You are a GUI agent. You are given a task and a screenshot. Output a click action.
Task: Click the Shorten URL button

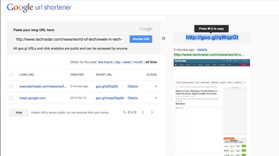(x=141, y=39)
